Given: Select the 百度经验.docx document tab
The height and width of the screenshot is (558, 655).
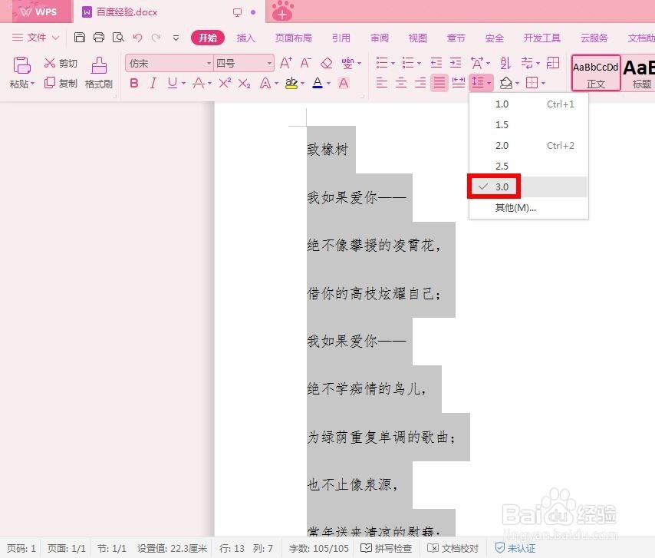Looking at the screenshot, I should (x=127, y=12).
